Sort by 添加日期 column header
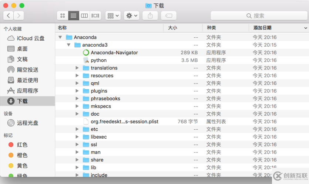The height and width of the screenshot is (184, 309). [x=262, y=28]
